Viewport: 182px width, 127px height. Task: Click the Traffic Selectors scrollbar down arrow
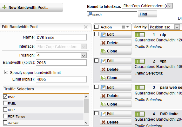pyautogui.click(x=86, y=123)
